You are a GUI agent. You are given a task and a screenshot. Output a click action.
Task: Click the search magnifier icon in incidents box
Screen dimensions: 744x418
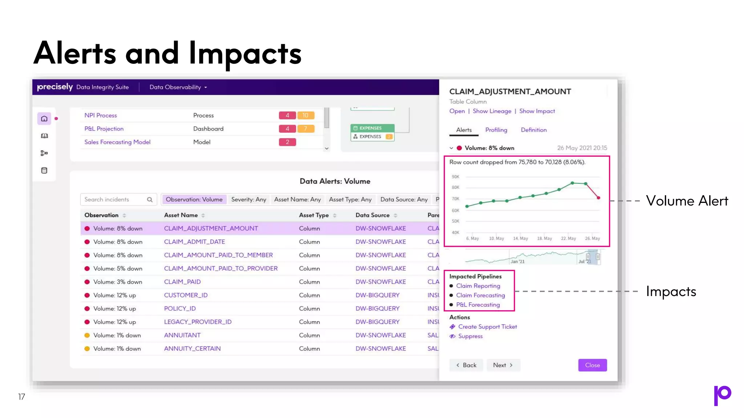(150, 200)
